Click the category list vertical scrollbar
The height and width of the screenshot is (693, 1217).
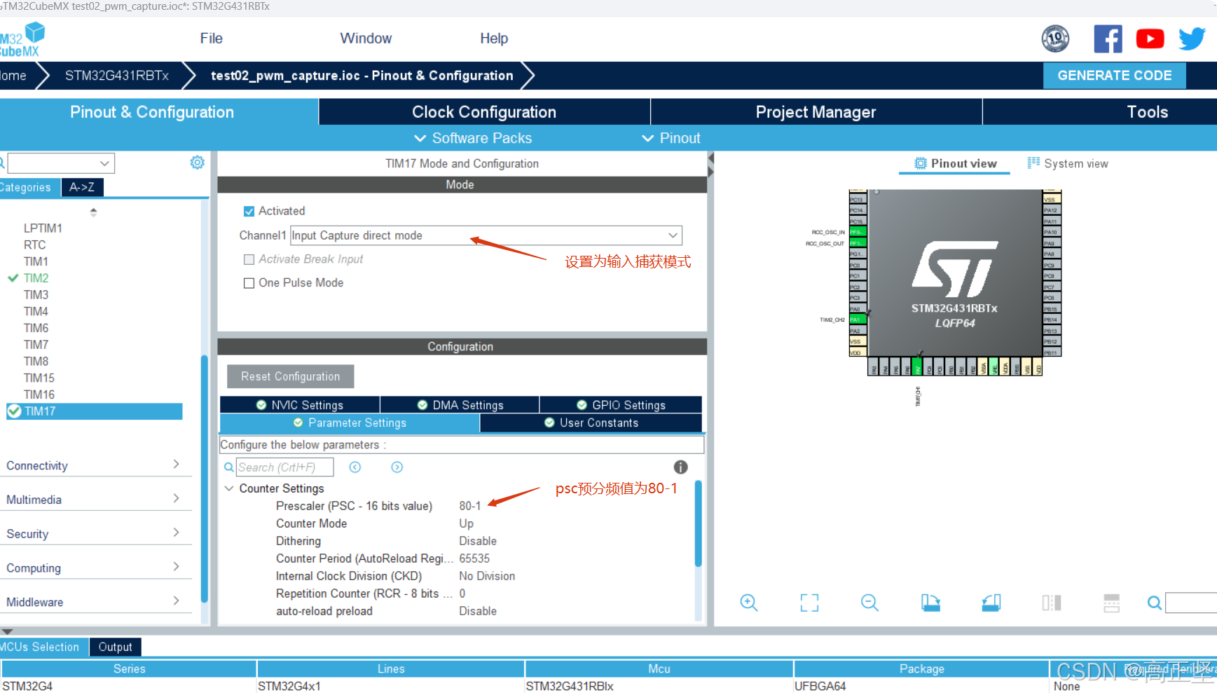coord(205,478)
